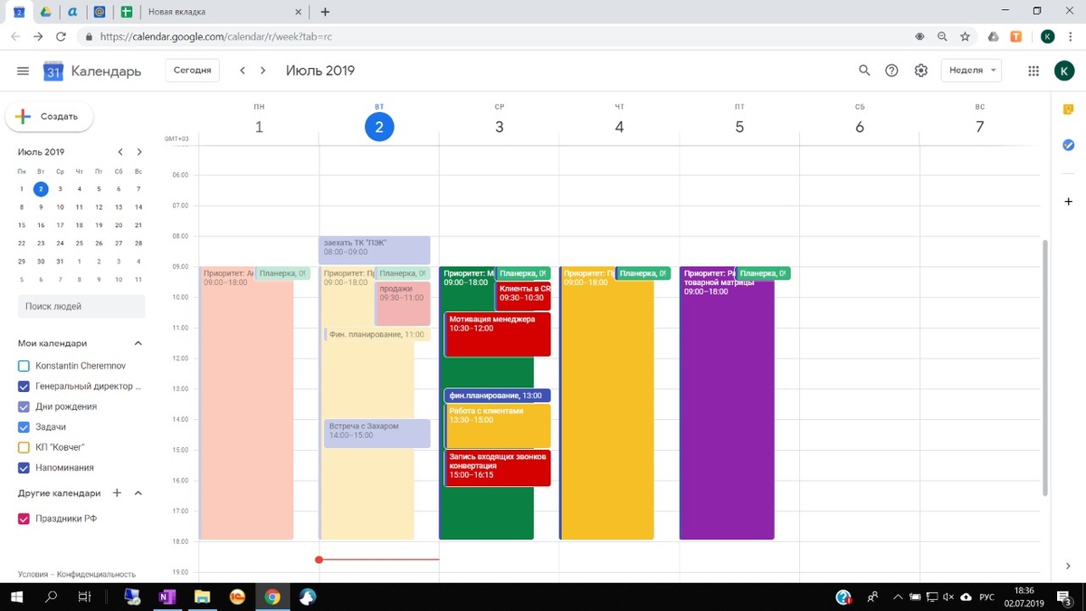This screenshot has width=1086, height=611.
Task: Collapse the Другие календари section
Action: point(138,493)
